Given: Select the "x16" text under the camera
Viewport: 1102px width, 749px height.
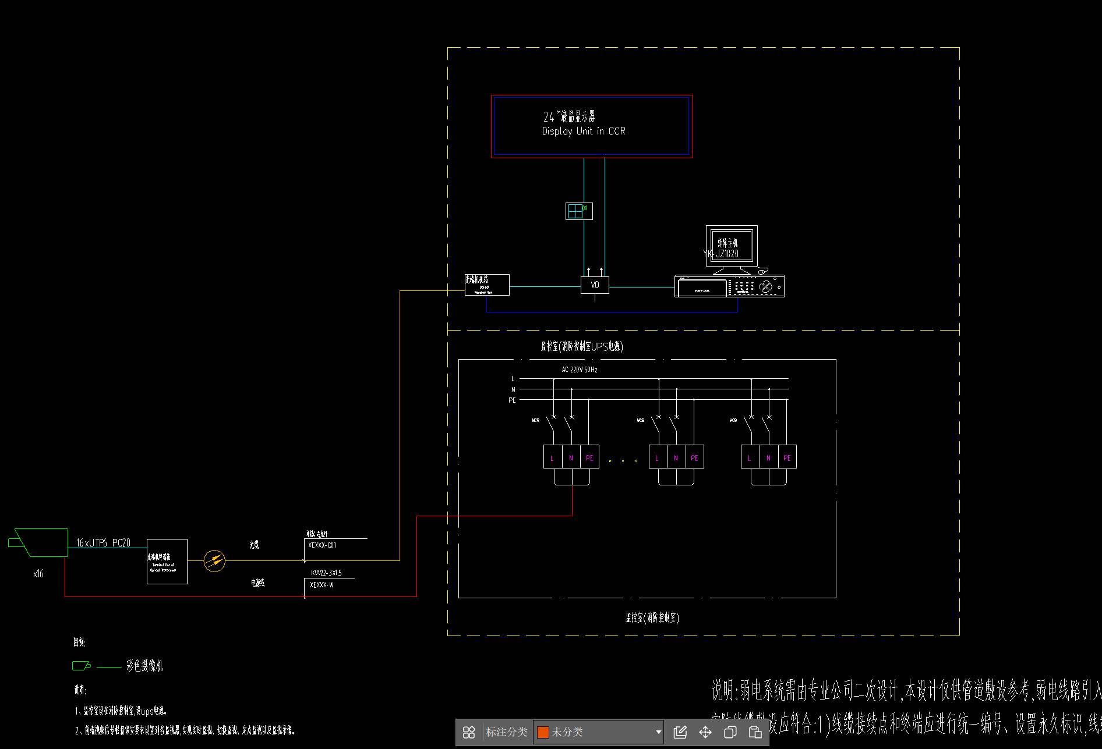Looking at the screenshot, I should point(38,574).
